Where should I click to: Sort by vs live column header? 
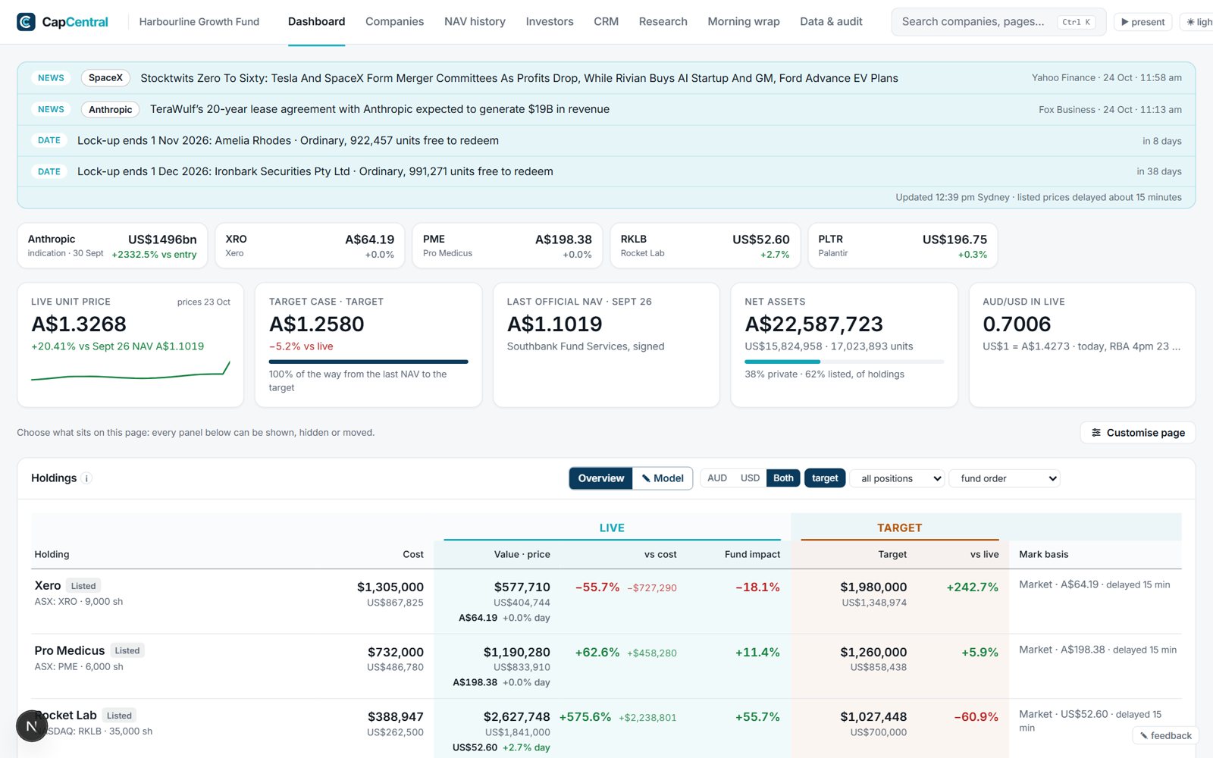(984, 555)
